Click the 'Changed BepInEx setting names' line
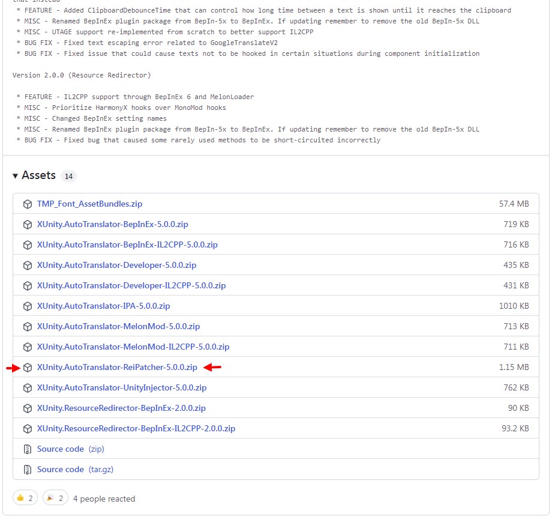The image size is (558, 516). tap(91, 118)
